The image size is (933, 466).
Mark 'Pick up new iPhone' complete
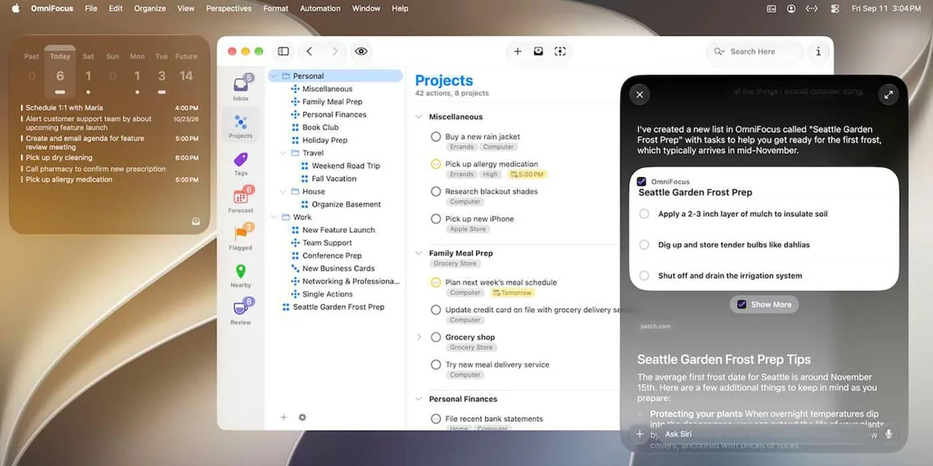pos(436,219)
